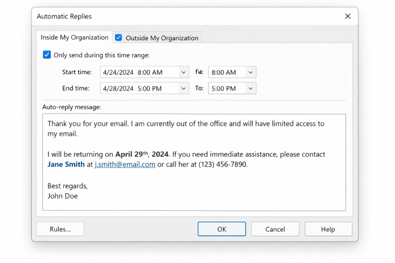This screenshot has height=263, width=395.
Task: Enable the Outside My Organization checkbox
Action: point(118,38)
